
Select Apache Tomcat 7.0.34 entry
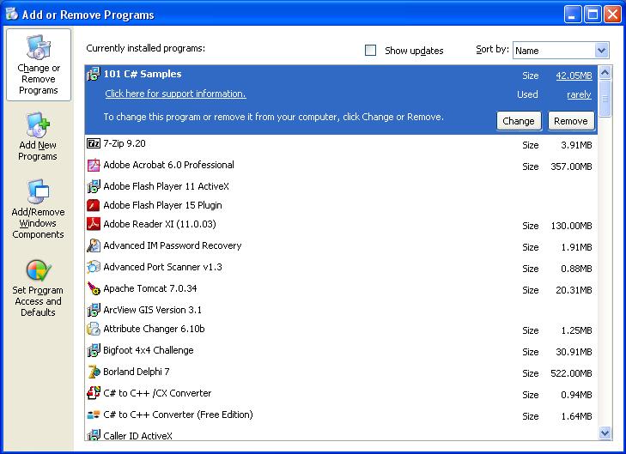(x=341, y=289)
